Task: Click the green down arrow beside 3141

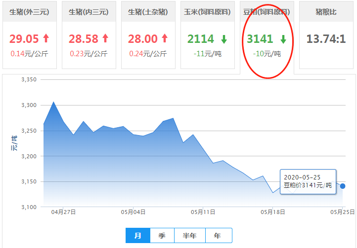Action: pyautogui.click(x=283, y=39)
